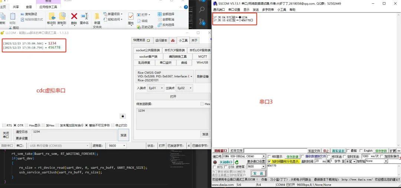This screenshot has height=188, width=401.
Task: Click SSCOM timed-send 1000 ms interval field
Action: 365,156
